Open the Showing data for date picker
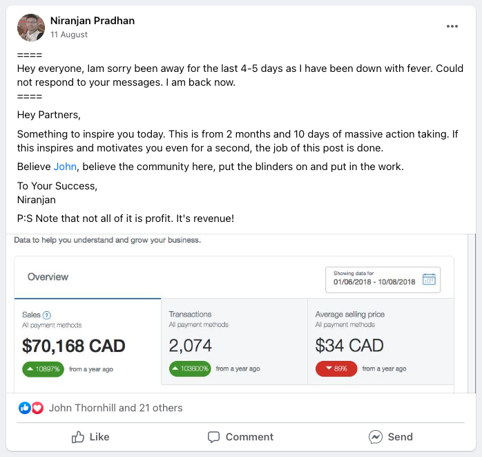The image size is (482, 457). [x=383, y=280]
